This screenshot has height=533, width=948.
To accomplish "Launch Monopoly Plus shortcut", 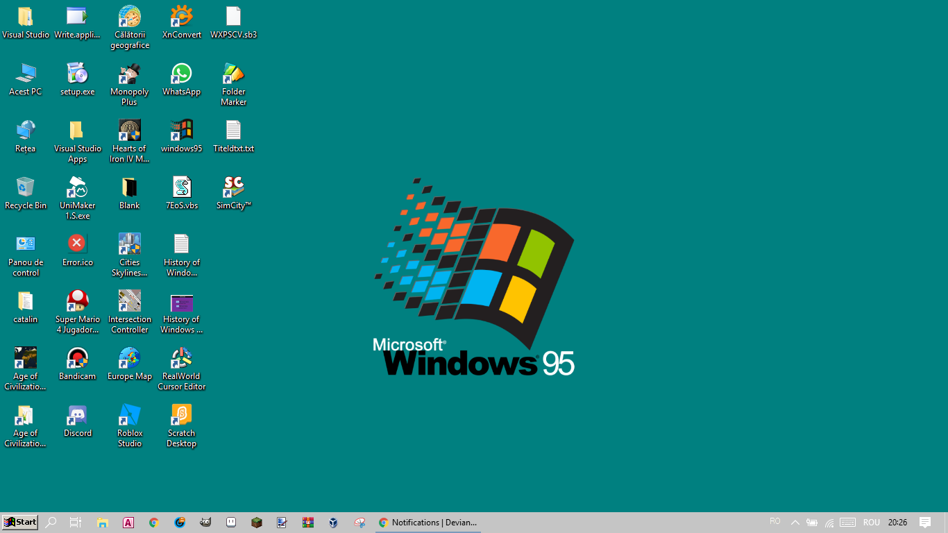I will click(130, 85).
